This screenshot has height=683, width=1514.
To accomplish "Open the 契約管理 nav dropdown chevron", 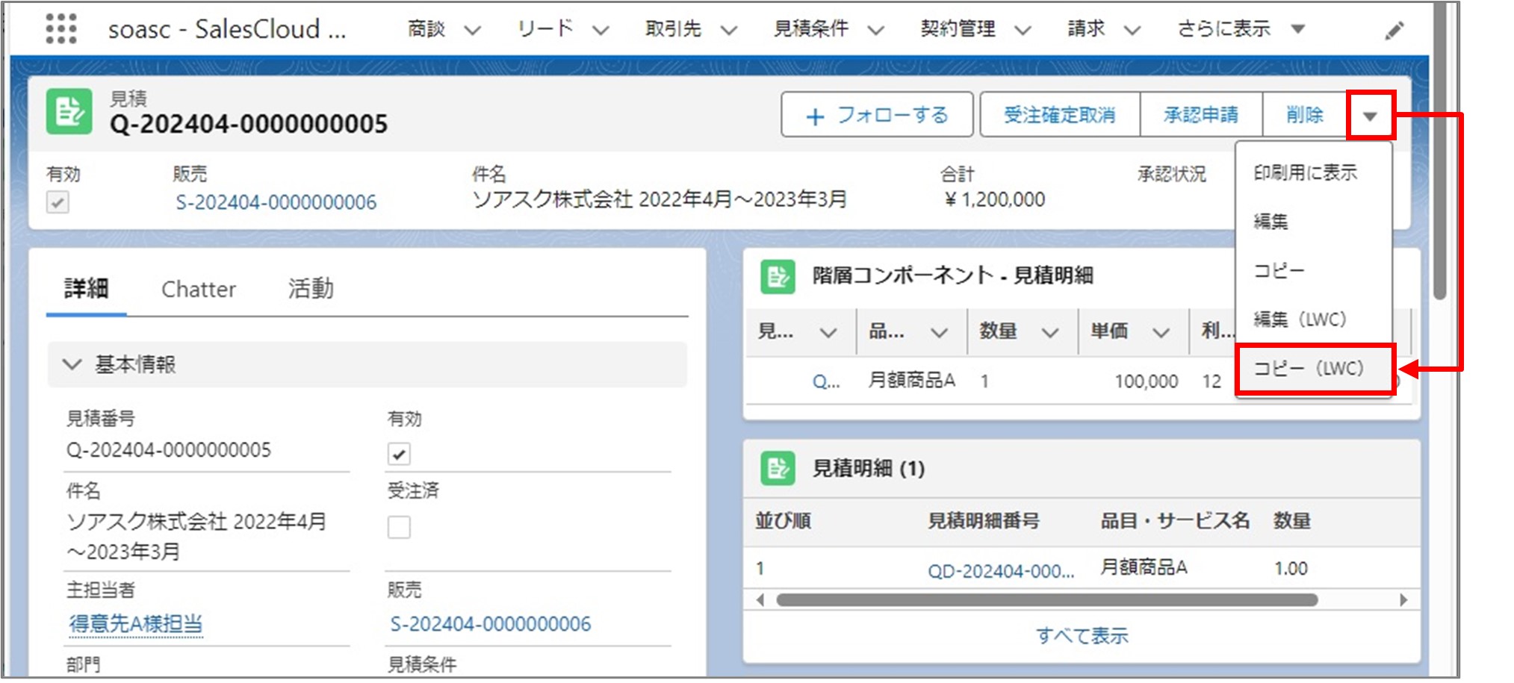I will 1023,31.
